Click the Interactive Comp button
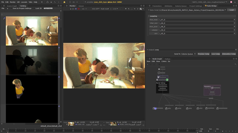The image size is (238, 133). (x=229, y=54)
